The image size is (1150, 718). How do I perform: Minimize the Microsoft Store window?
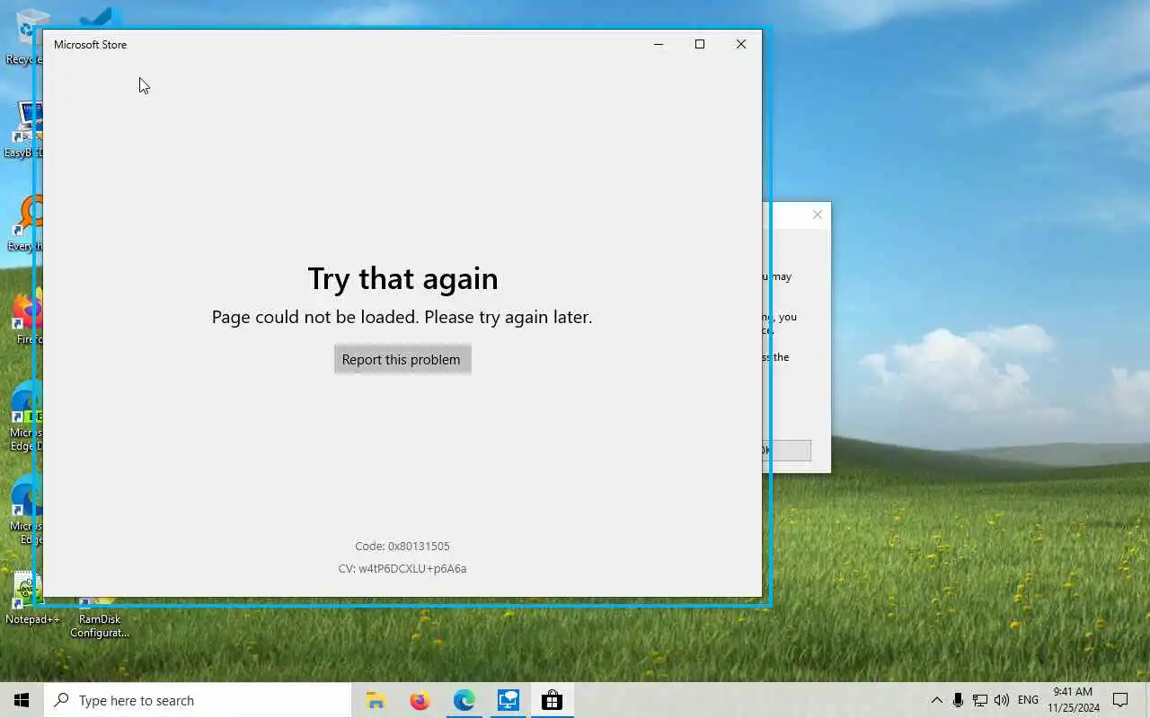click(x=659, y=44)
